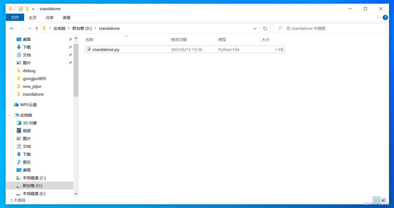Screen dimensions: 394x208
Task: Click the folder icon in address bar
Action: click(44, 28)
